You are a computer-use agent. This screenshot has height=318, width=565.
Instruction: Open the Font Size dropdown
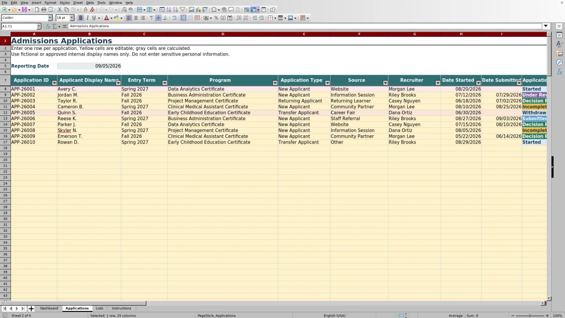(x=72, y=18)
